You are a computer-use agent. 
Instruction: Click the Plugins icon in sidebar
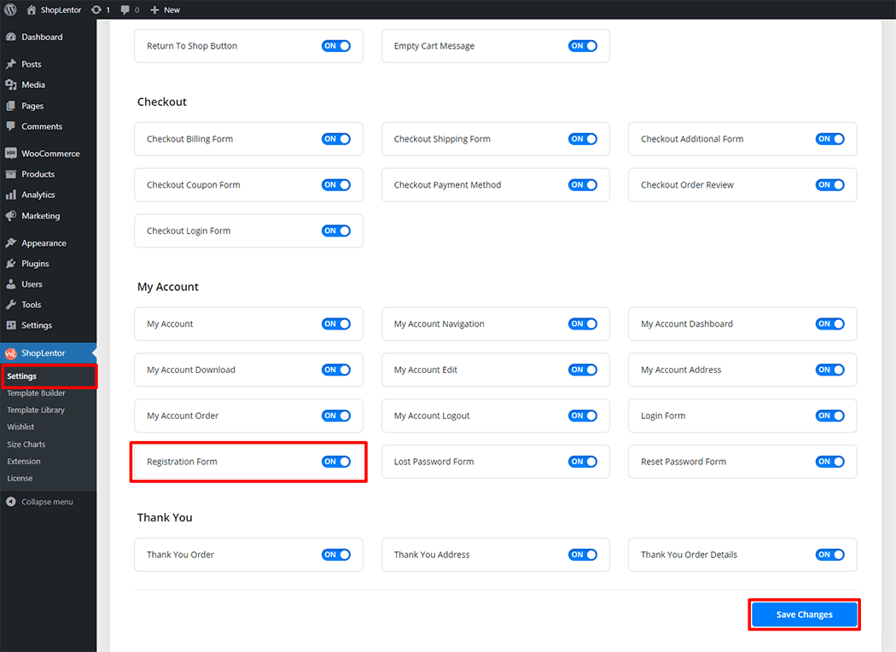tap(11, 264)
